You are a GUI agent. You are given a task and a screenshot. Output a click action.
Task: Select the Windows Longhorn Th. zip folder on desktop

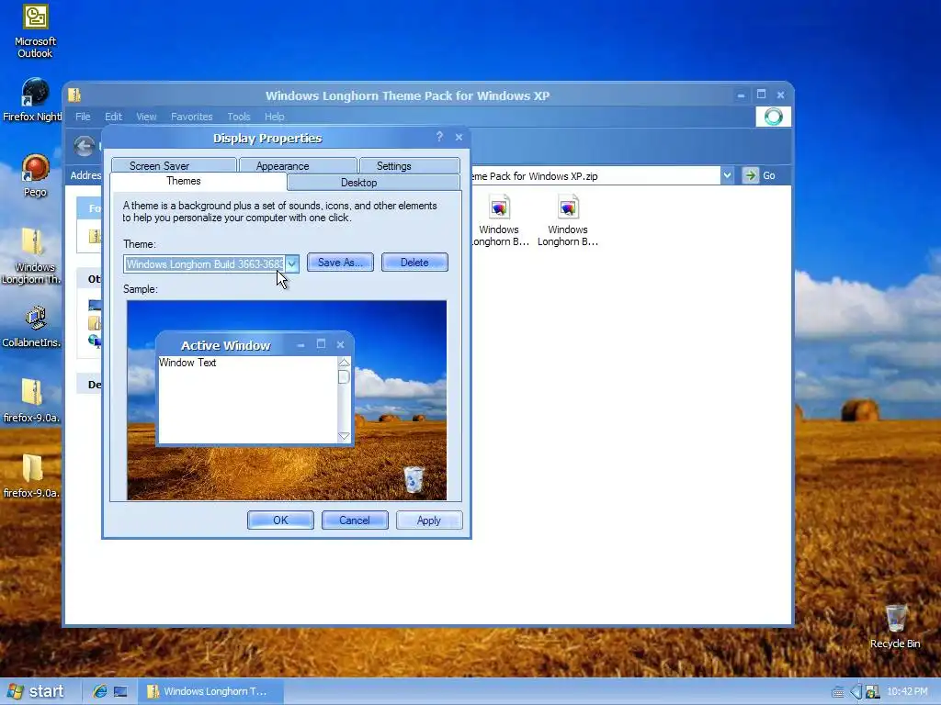(x=33, y=256)
